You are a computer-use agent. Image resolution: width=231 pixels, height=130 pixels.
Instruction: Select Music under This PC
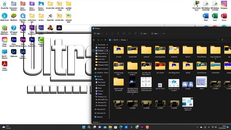100,88
